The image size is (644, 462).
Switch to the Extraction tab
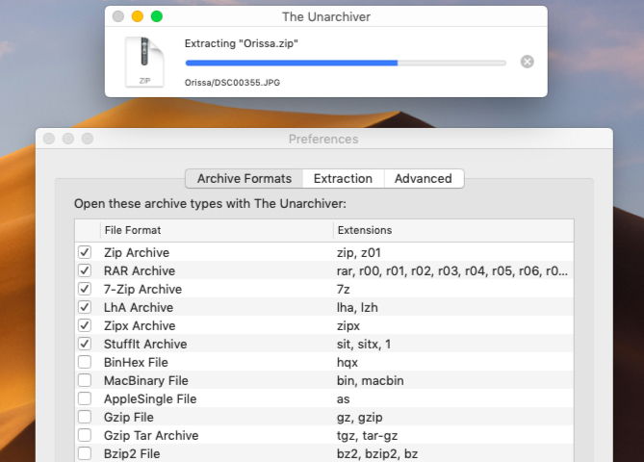[343, 178]
